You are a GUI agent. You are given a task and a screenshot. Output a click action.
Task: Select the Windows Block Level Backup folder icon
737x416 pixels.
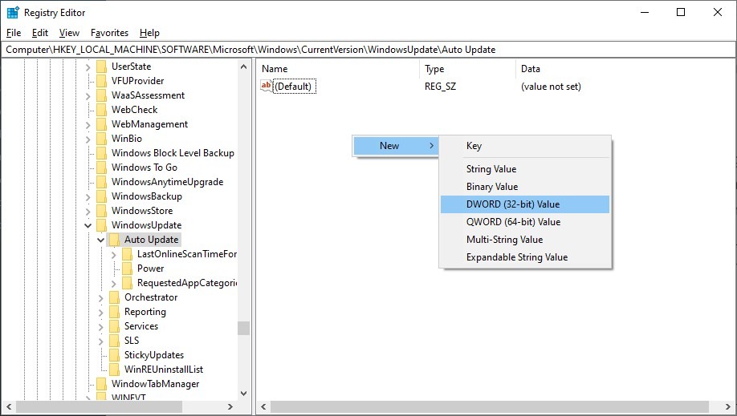coord(101,153)
